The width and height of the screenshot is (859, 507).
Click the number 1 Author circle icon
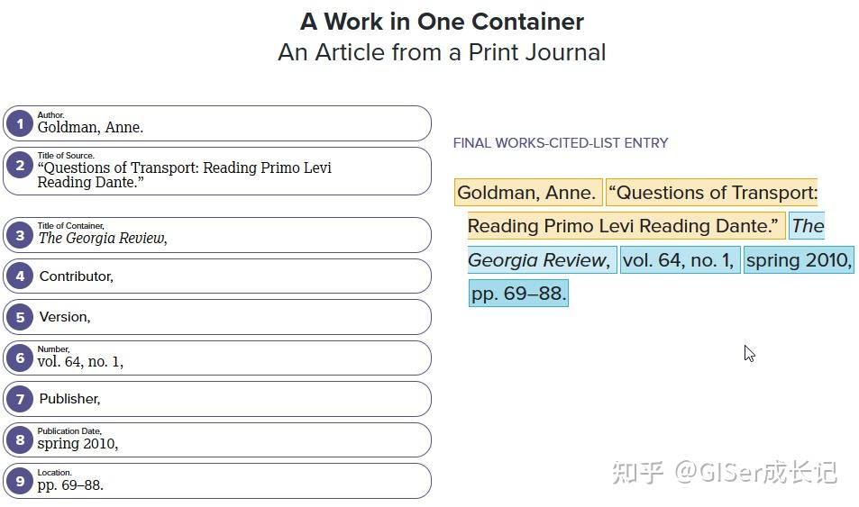[19, 123]
